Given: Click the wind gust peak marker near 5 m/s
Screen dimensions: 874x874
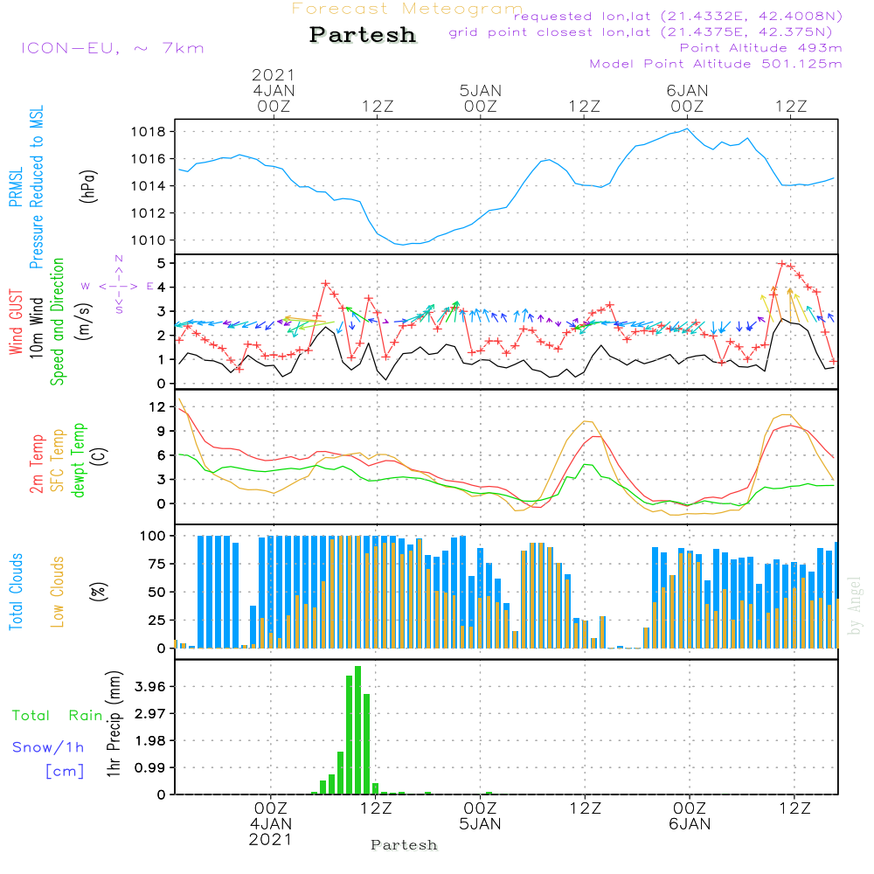Looking at the screenshot, I should 782,263.
